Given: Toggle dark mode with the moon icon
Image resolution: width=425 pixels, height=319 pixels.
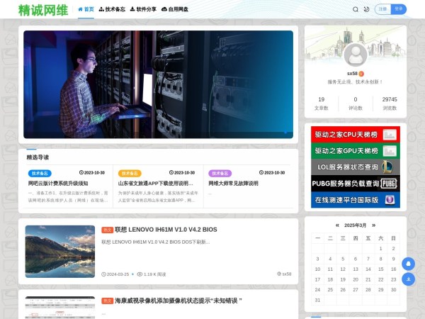Looking at the screenshot, I should [x=366, y=9].
